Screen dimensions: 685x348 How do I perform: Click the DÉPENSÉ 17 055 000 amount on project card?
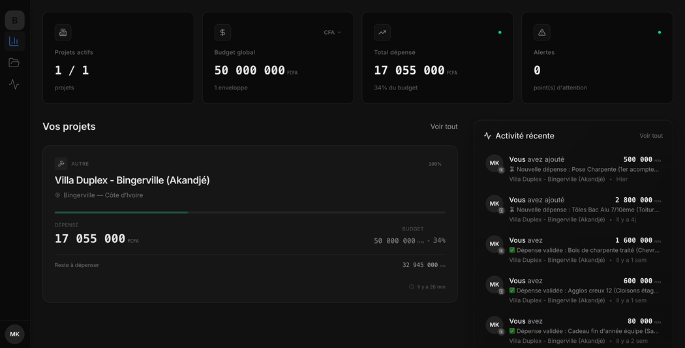click(x=90, y=238)
